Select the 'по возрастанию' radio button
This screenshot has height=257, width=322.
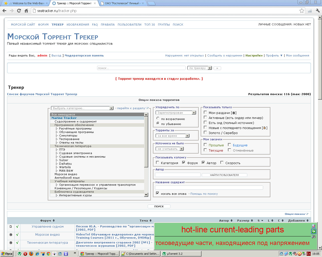158,118
